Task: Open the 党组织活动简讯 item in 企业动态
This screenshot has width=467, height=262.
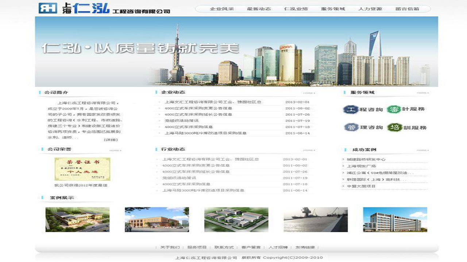Action: [x=181, y=120]
